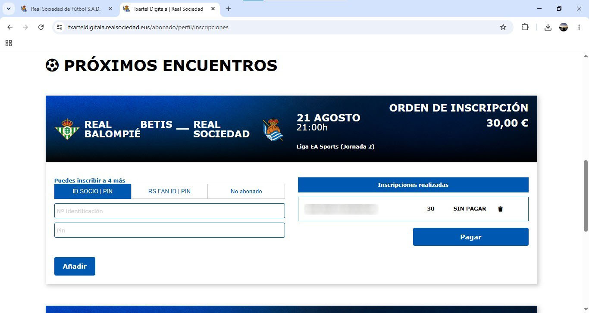
Task: Open the Extensions puzzle icon
Action: (525, 27)
